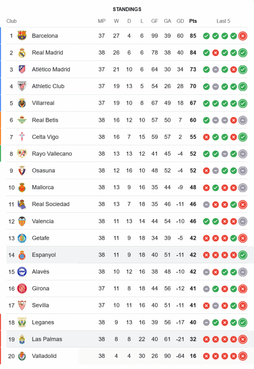
Task: Click the Last 5 column header
Action: click(x=223, y=21)
